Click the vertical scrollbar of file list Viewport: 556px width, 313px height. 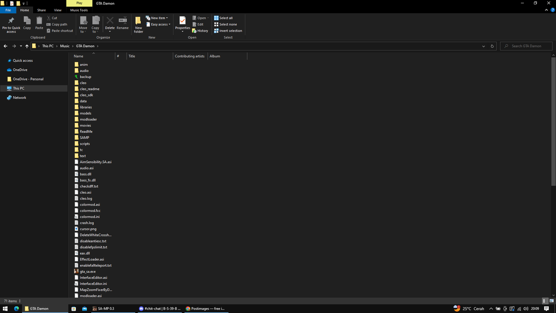[553, 122]
